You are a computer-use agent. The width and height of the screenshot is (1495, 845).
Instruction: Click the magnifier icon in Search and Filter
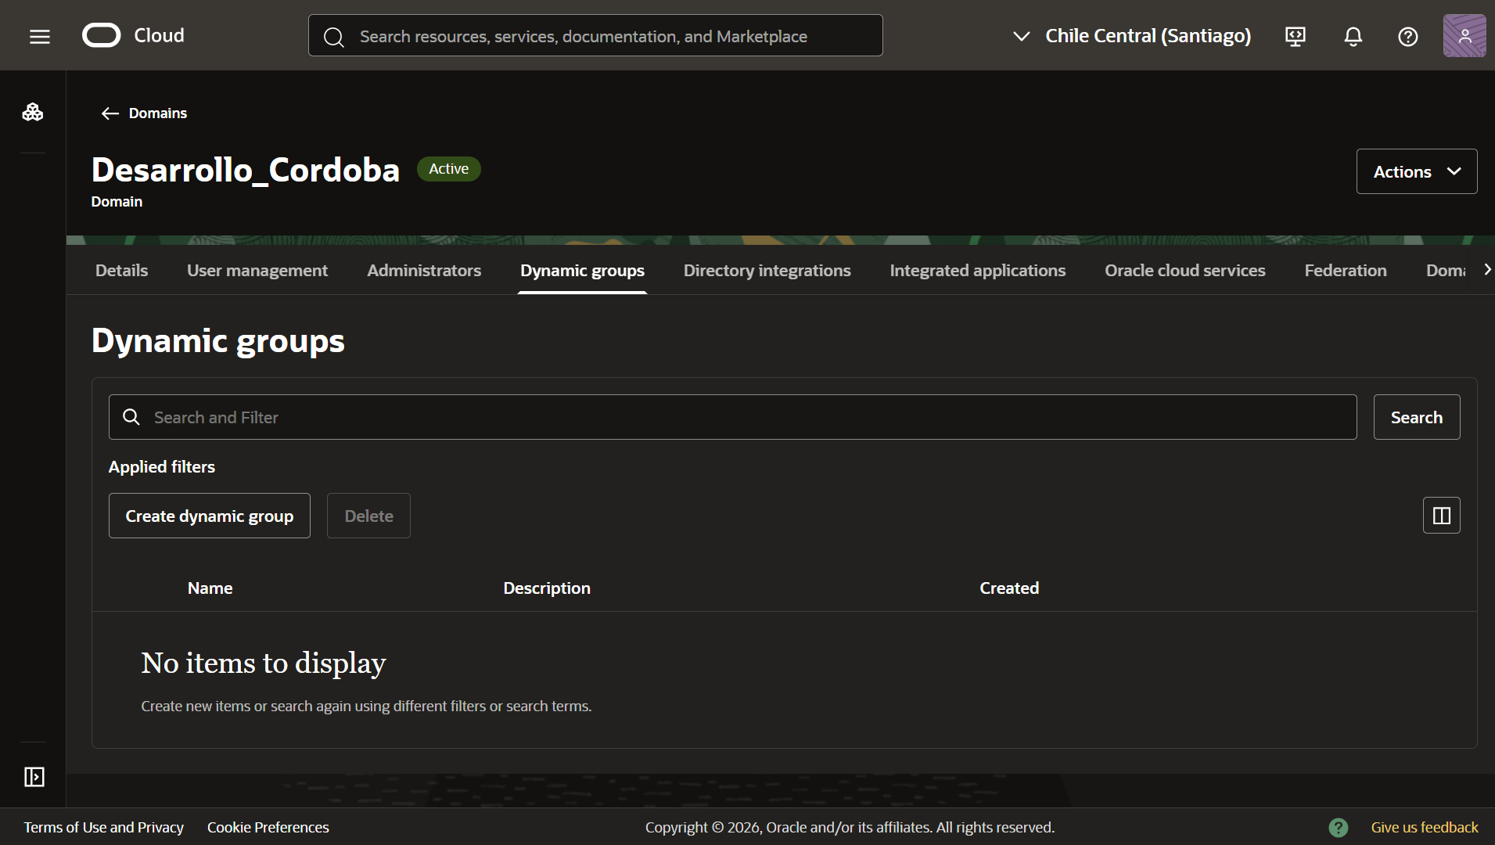(131, 417)
